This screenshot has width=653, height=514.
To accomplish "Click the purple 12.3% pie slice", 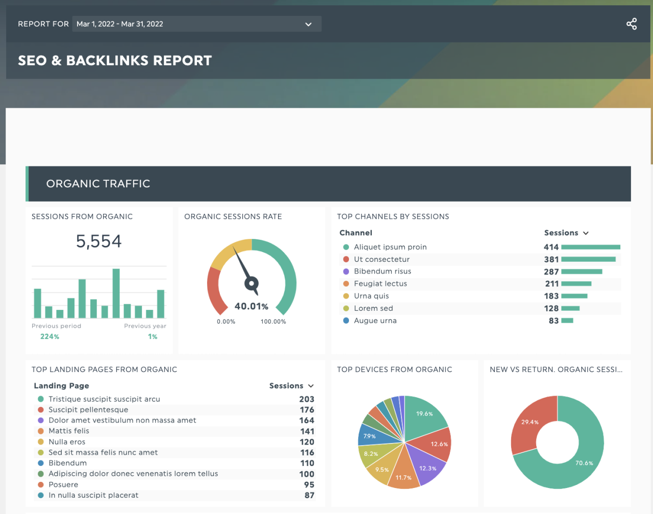I will (426, 466).
